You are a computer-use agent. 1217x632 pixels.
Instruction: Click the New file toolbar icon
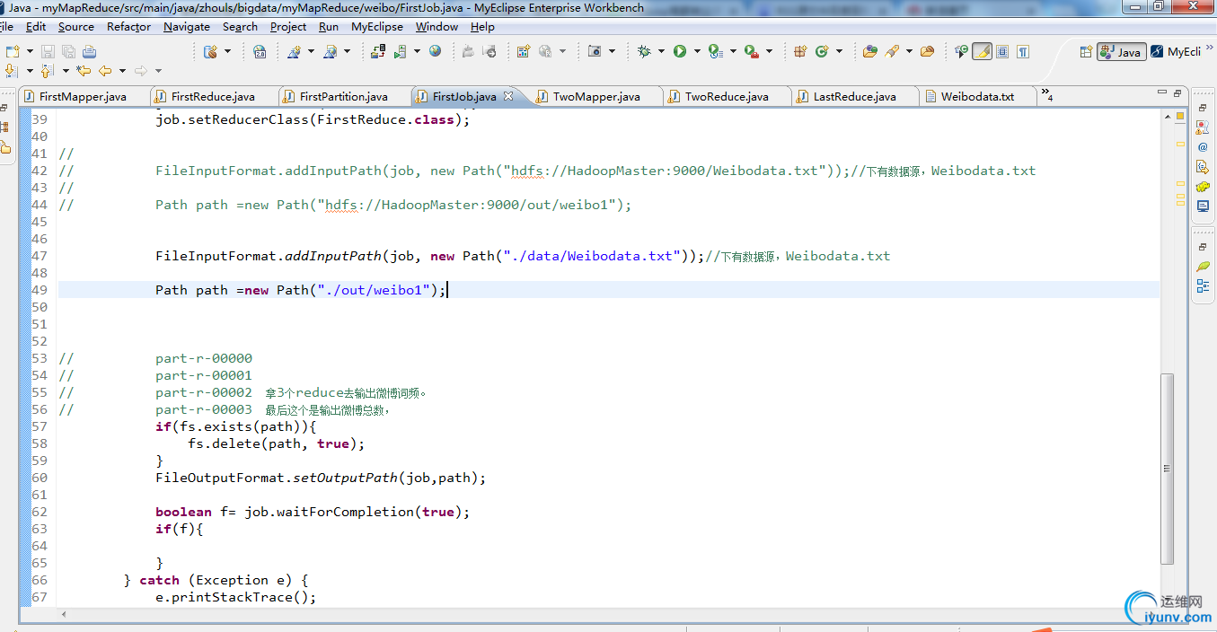tap(13, 51)
